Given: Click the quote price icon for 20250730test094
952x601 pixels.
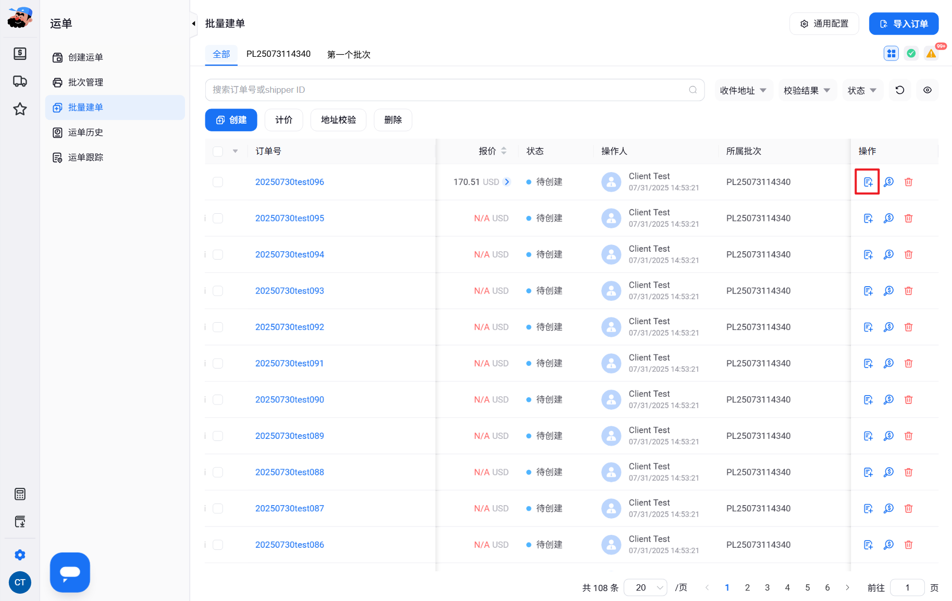Looking at the screenshot, I should (x=888, y=254).
